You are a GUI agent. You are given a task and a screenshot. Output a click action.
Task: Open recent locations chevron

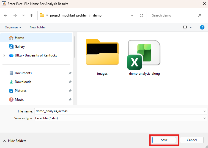[x=23, y=15]
